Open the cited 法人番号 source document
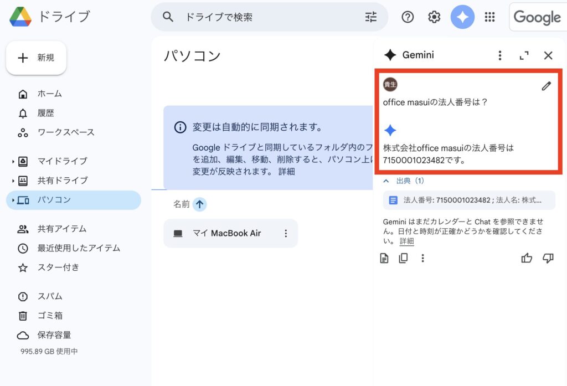Screen dimensions: 567x386 pyautogui.click(x=469, y=200)
